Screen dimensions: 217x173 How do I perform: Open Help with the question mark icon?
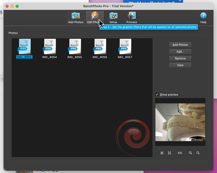203,17
